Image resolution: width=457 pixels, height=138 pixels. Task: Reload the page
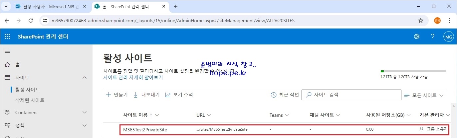pos(31,21)
